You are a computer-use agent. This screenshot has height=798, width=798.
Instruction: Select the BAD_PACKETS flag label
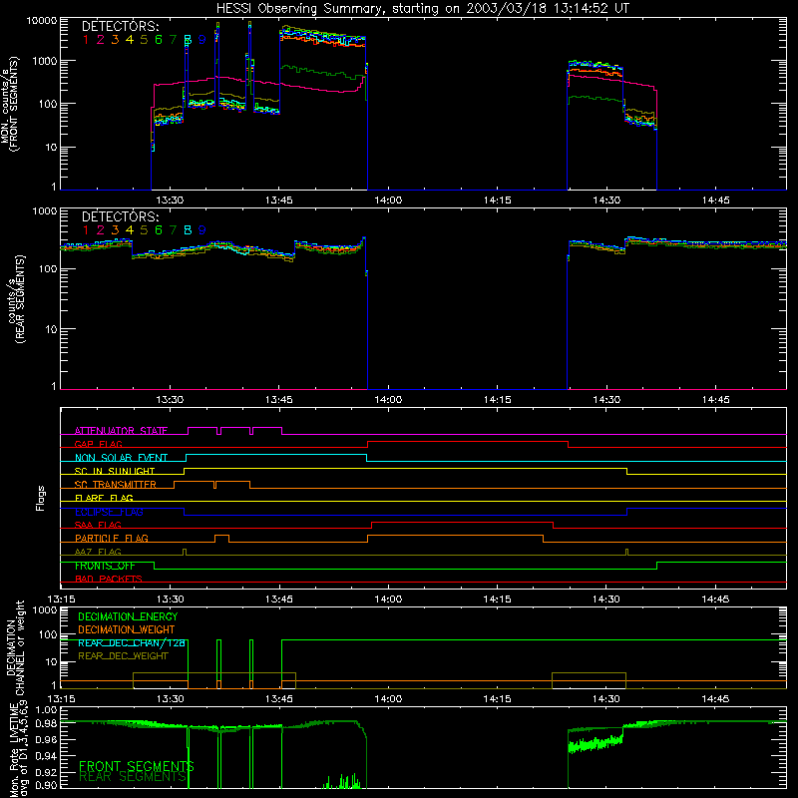coord(109,579)
